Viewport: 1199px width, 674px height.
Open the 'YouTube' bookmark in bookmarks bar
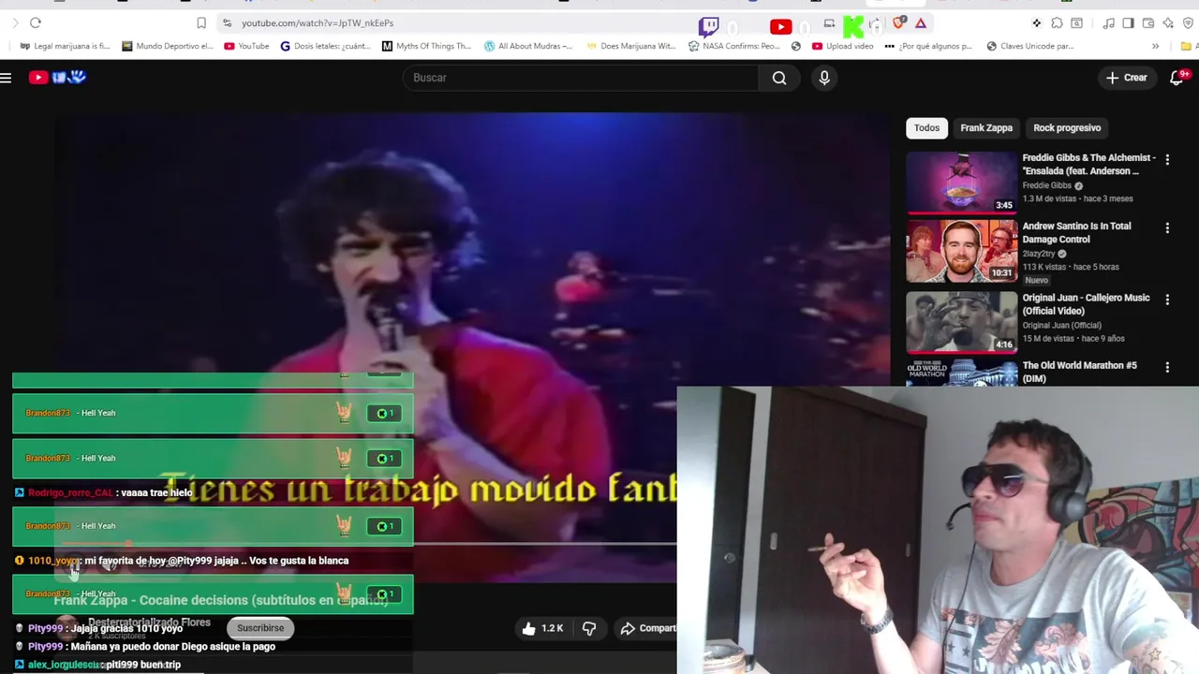[246, 46]
